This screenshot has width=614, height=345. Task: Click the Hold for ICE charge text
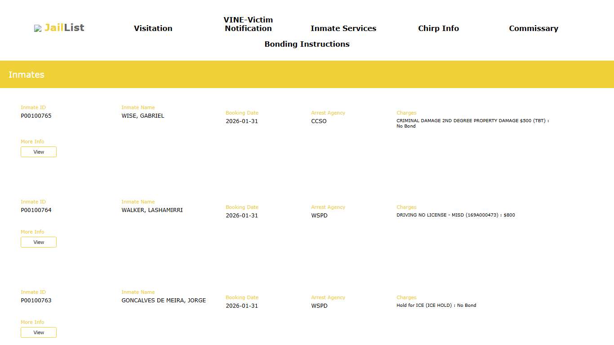pyautogui.click(x=436, y=305)
